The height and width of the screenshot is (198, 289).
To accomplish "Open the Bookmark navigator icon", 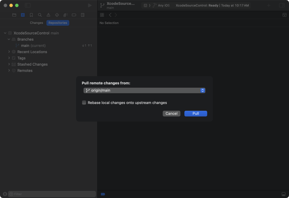I will coord(31,15).
